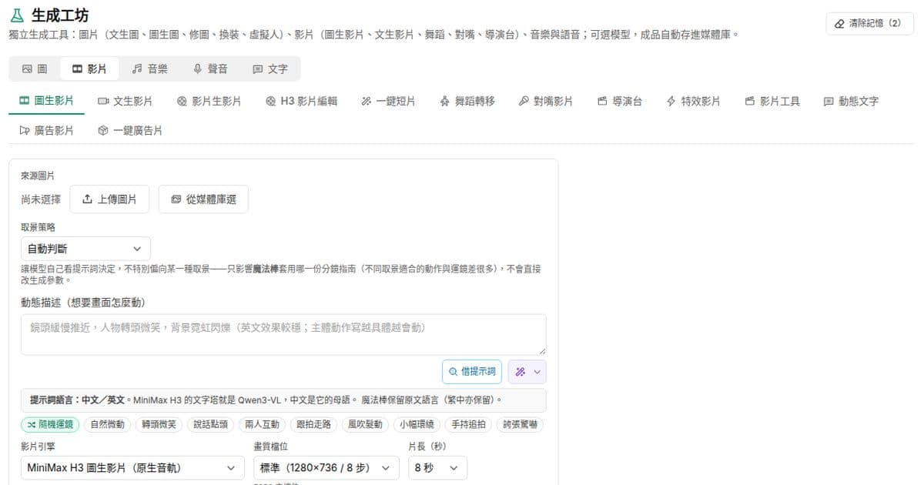
Task: Click the 從媒體庫選 button
Action: click(x=203, y=199)
